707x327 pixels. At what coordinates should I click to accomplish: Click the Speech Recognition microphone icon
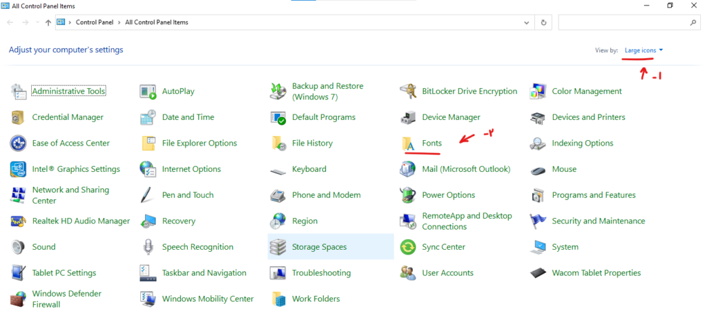tap(148, 247)
